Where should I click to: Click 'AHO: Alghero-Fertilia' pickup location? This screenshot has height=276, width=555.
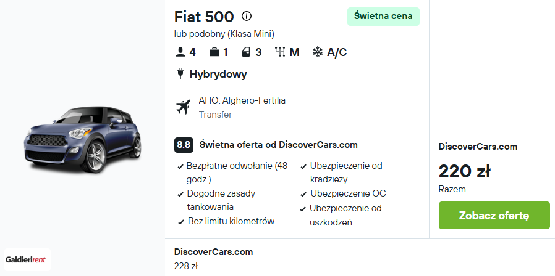(x=242, y=100)
